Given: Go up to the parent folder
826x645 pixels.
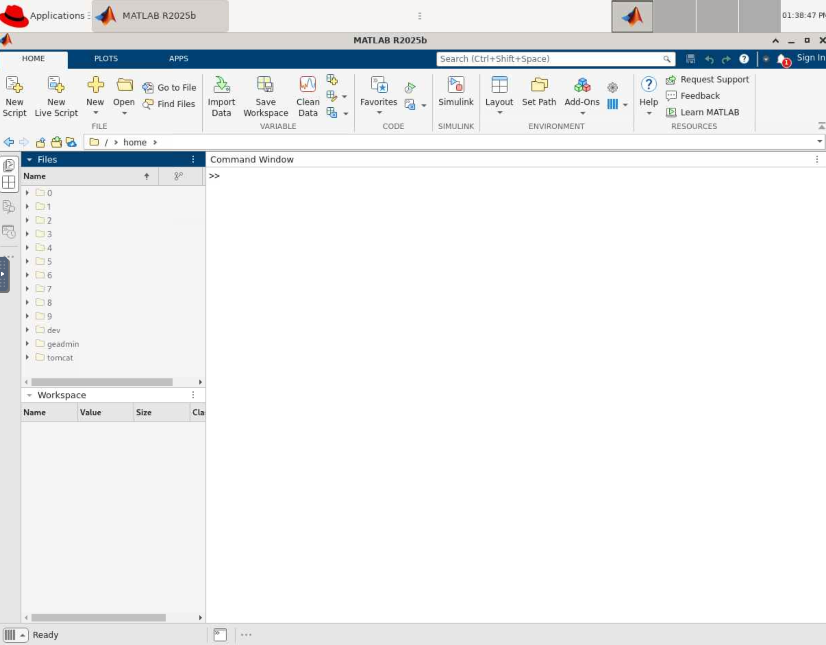Looking at the screenshot, I should (x=41, y=142).
